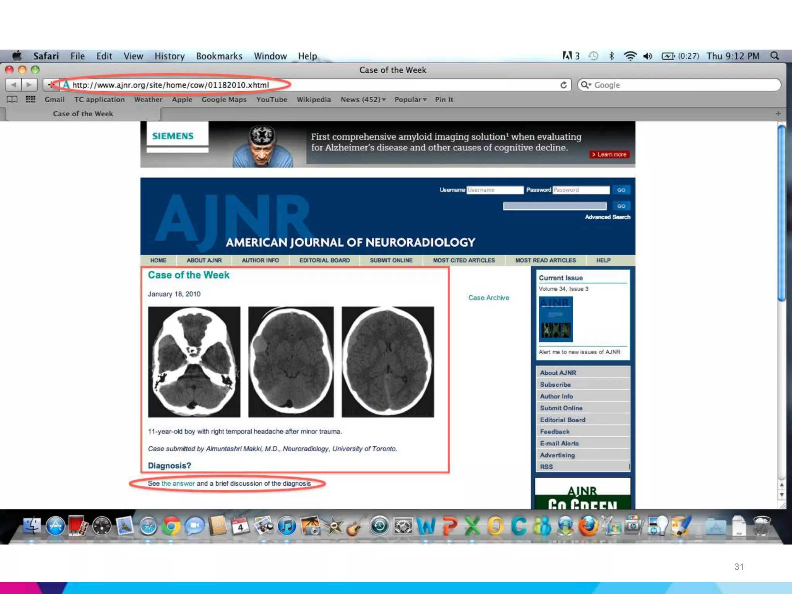Click the 'the answer' link

178,483
